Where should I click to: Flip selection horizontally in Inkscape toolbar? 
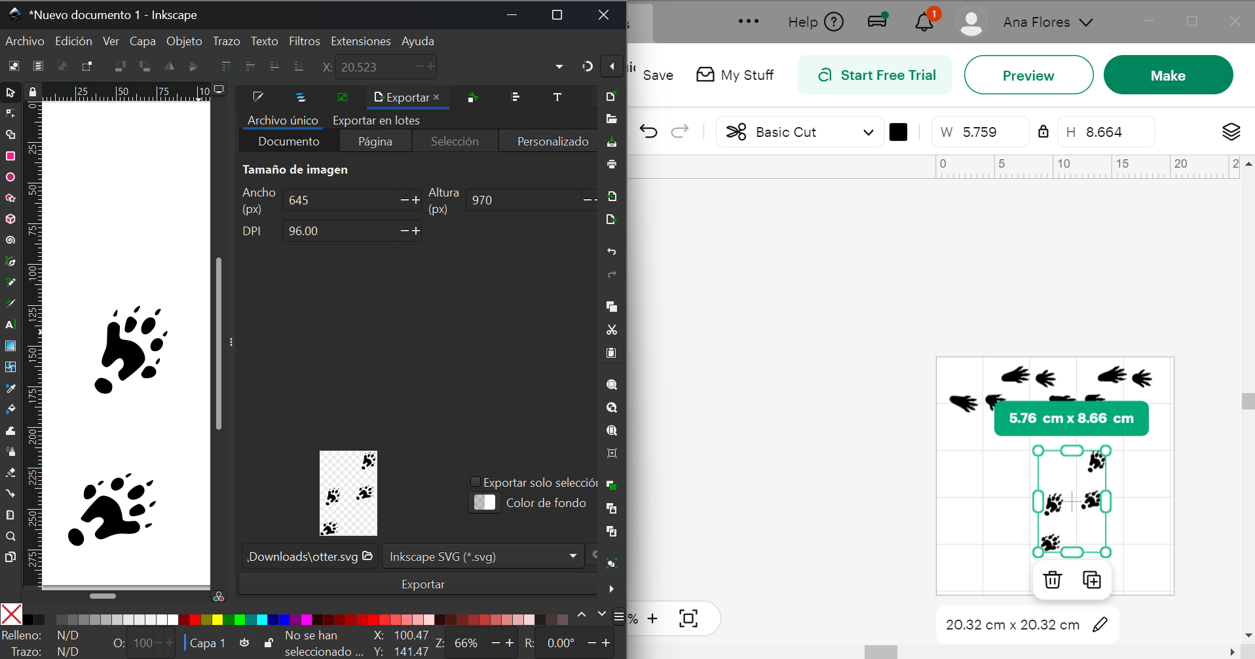(x=169, y=66)
